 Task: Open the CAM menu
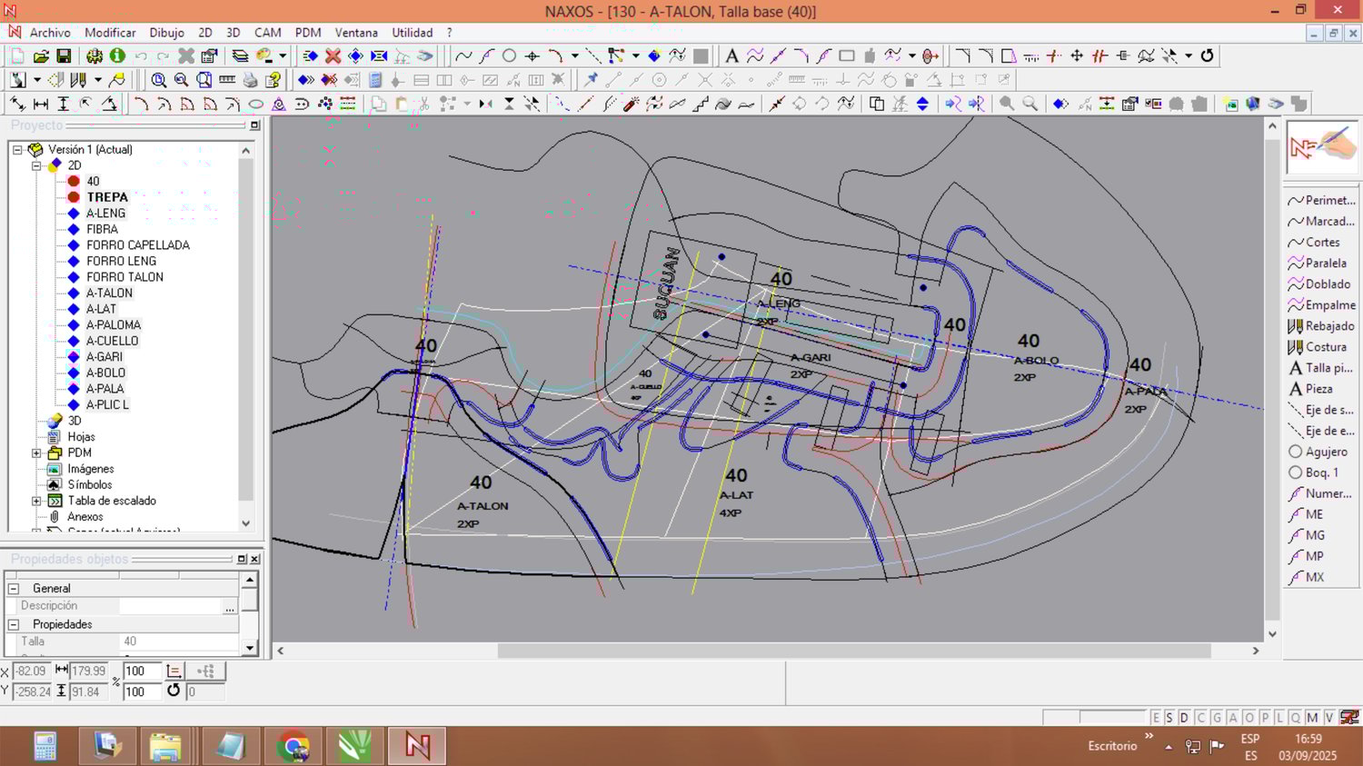click(267, 33)
